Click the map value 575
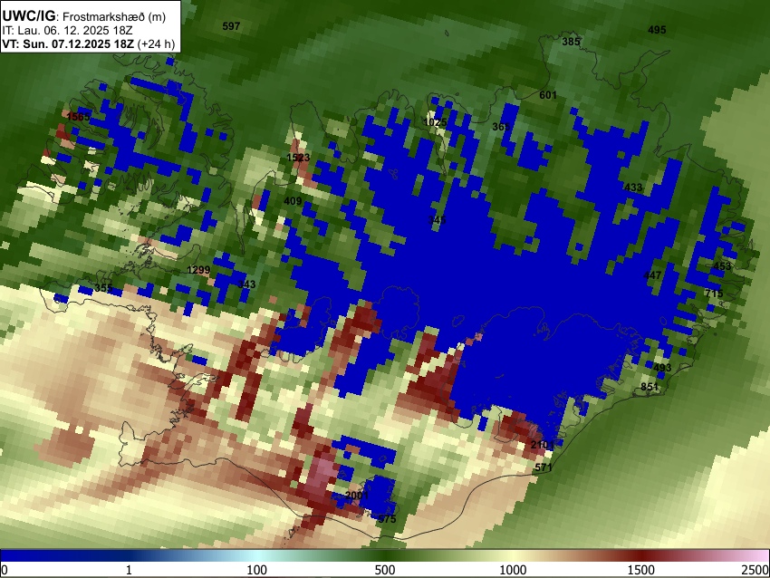 coord(387,519)
